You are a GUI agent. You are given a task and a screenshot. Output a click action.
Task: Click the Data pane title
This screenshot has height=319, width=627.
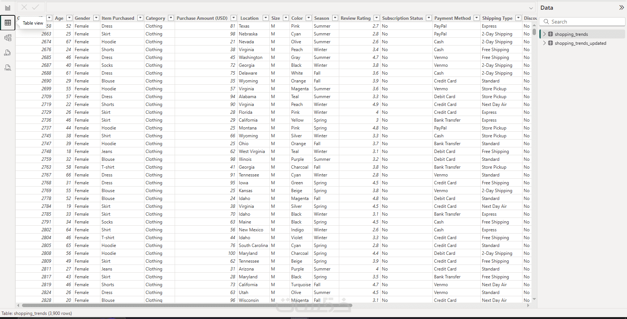(x=547, y=8)
